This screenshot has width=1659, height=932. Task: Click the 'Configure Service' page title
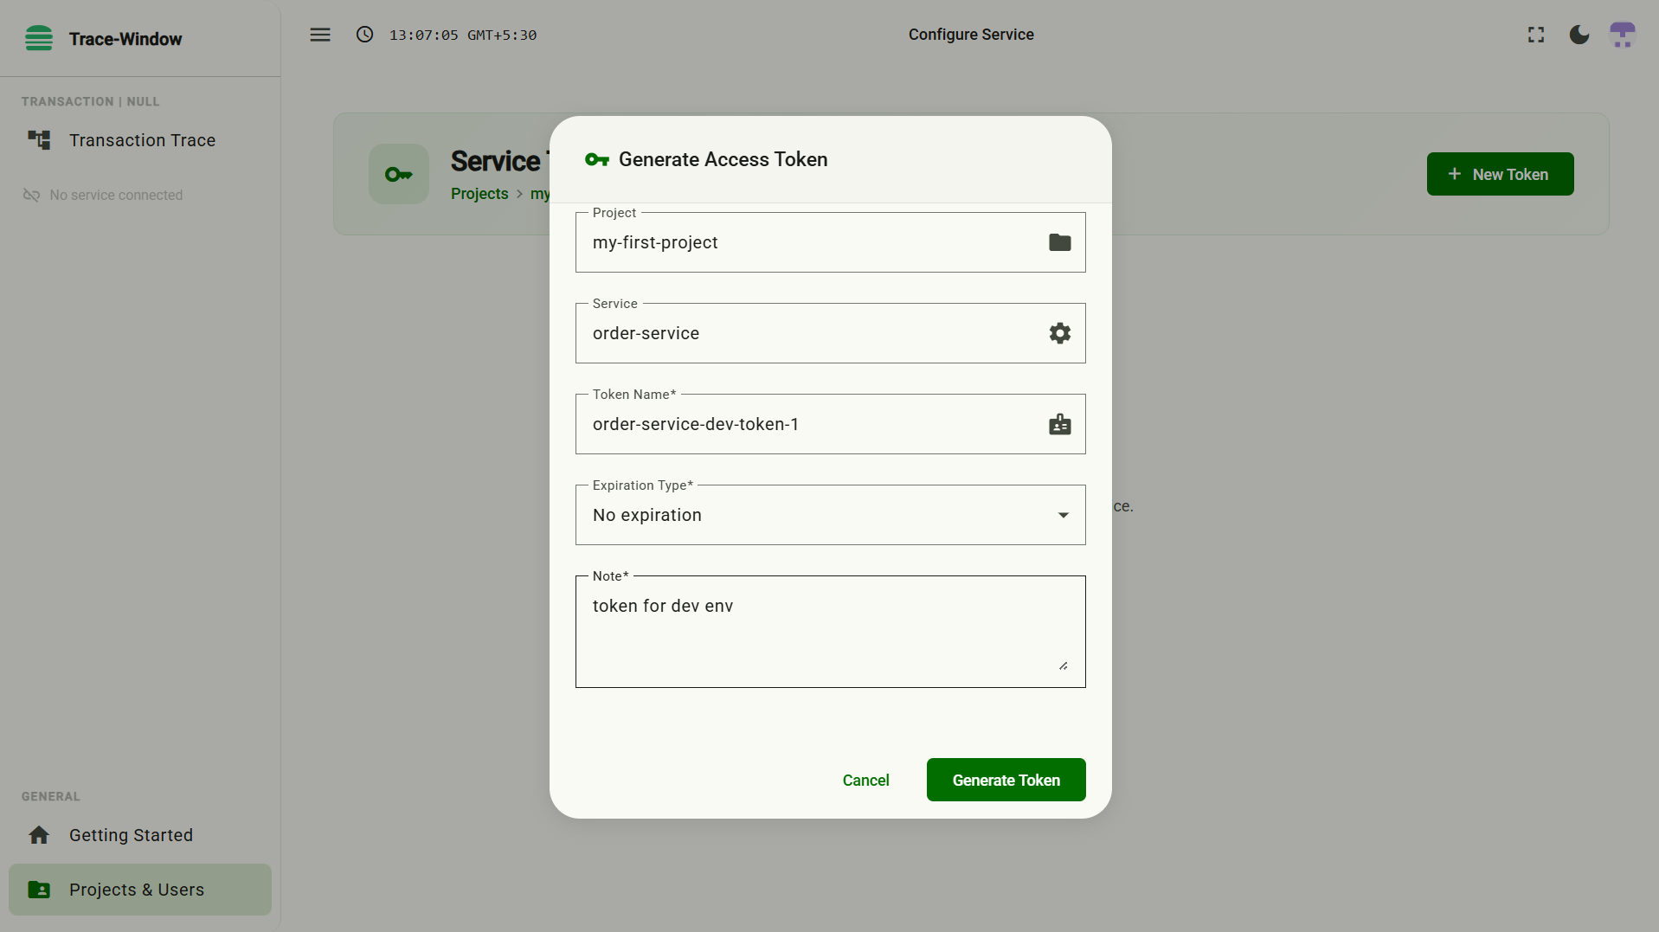(971, 35)
